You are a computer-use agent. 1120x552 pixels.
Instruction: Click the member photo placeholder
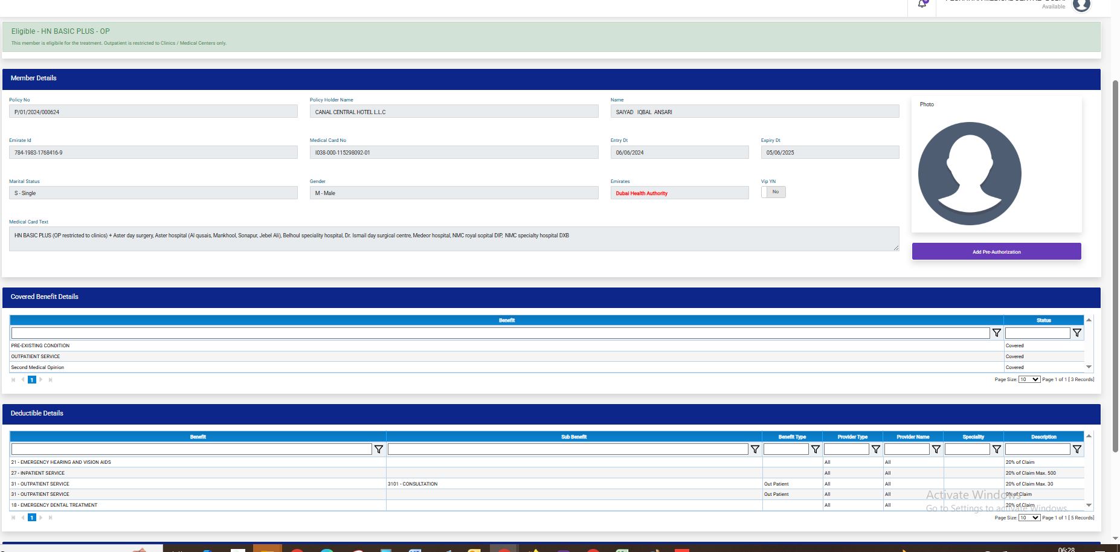[970, 174]
